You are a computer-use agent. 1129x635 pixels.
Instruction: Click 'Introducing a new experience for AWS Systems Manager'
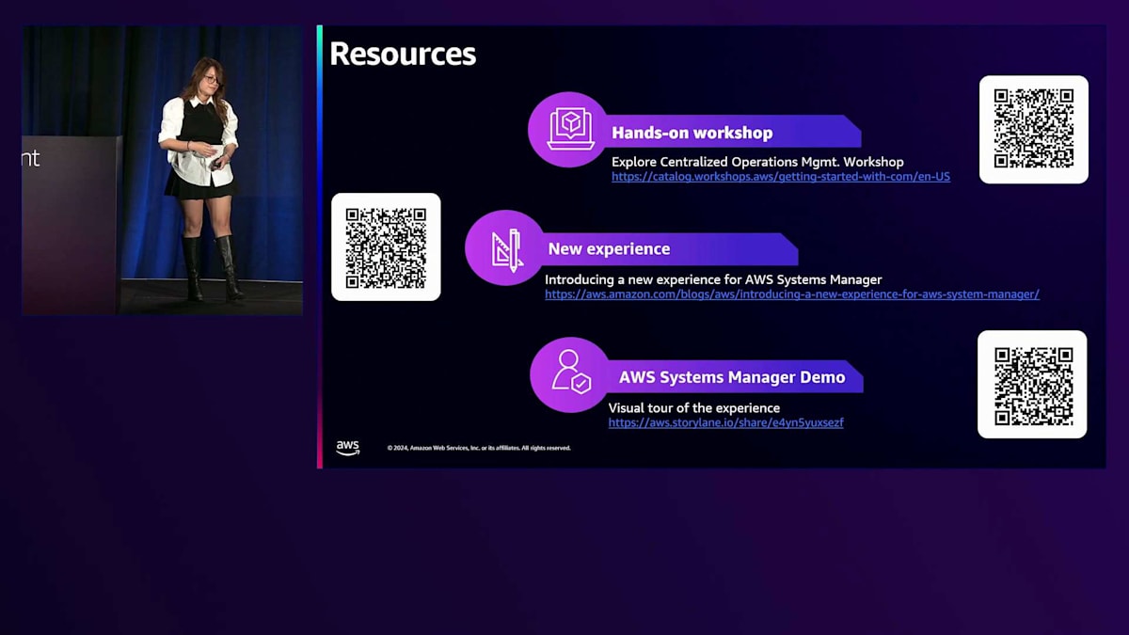[713, 279]
